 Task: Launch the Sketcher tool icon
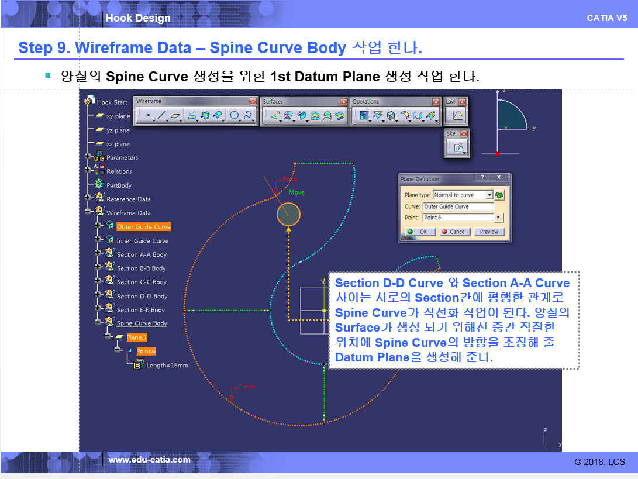[458, 148]
